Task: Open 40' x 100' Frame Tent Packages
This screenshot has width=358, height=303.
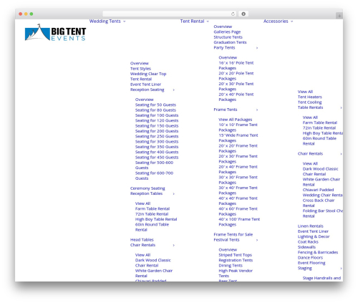Action: coord(239,222)
